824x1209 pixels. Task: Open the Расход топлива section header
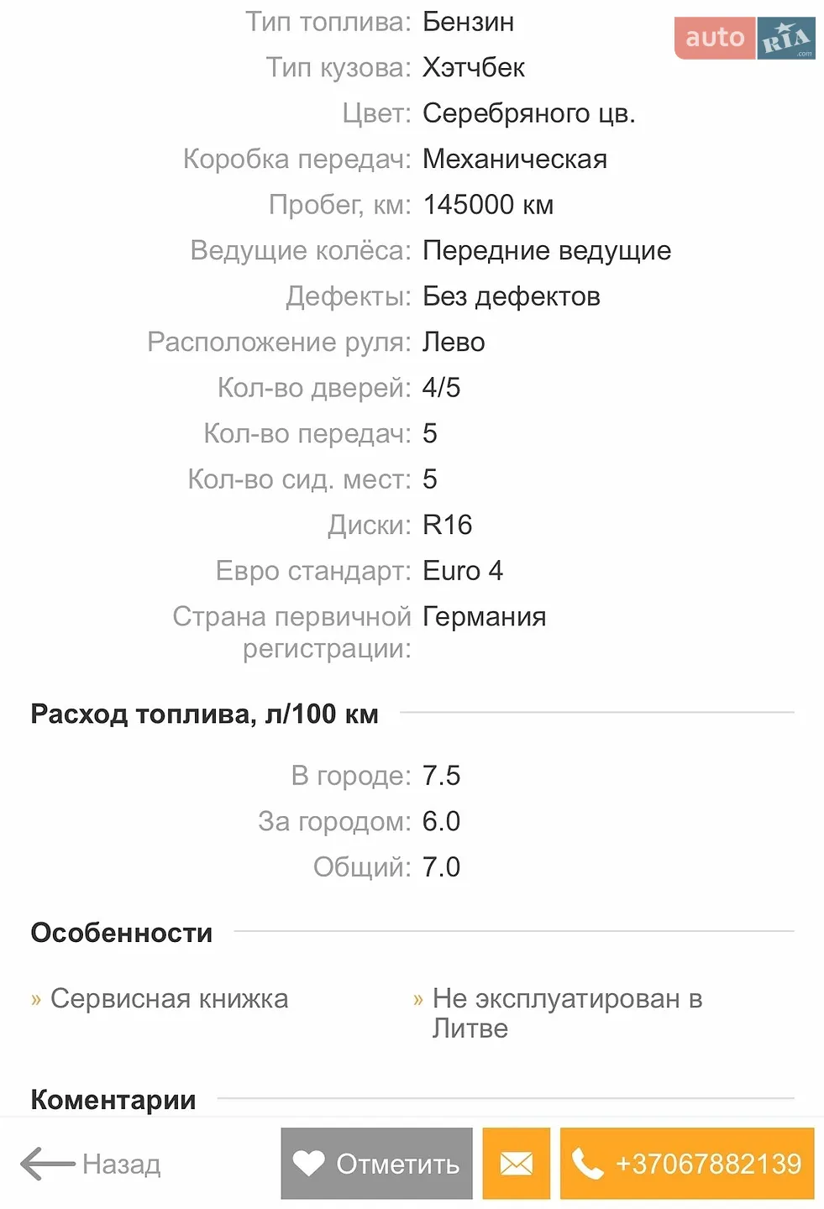(x=204, y=714)
